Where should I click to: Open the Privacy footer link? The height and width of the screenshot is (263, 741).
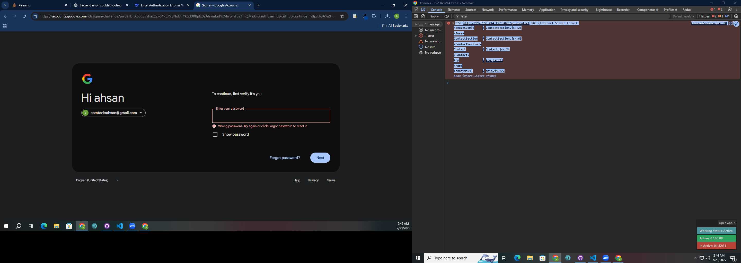coord(313,180)
